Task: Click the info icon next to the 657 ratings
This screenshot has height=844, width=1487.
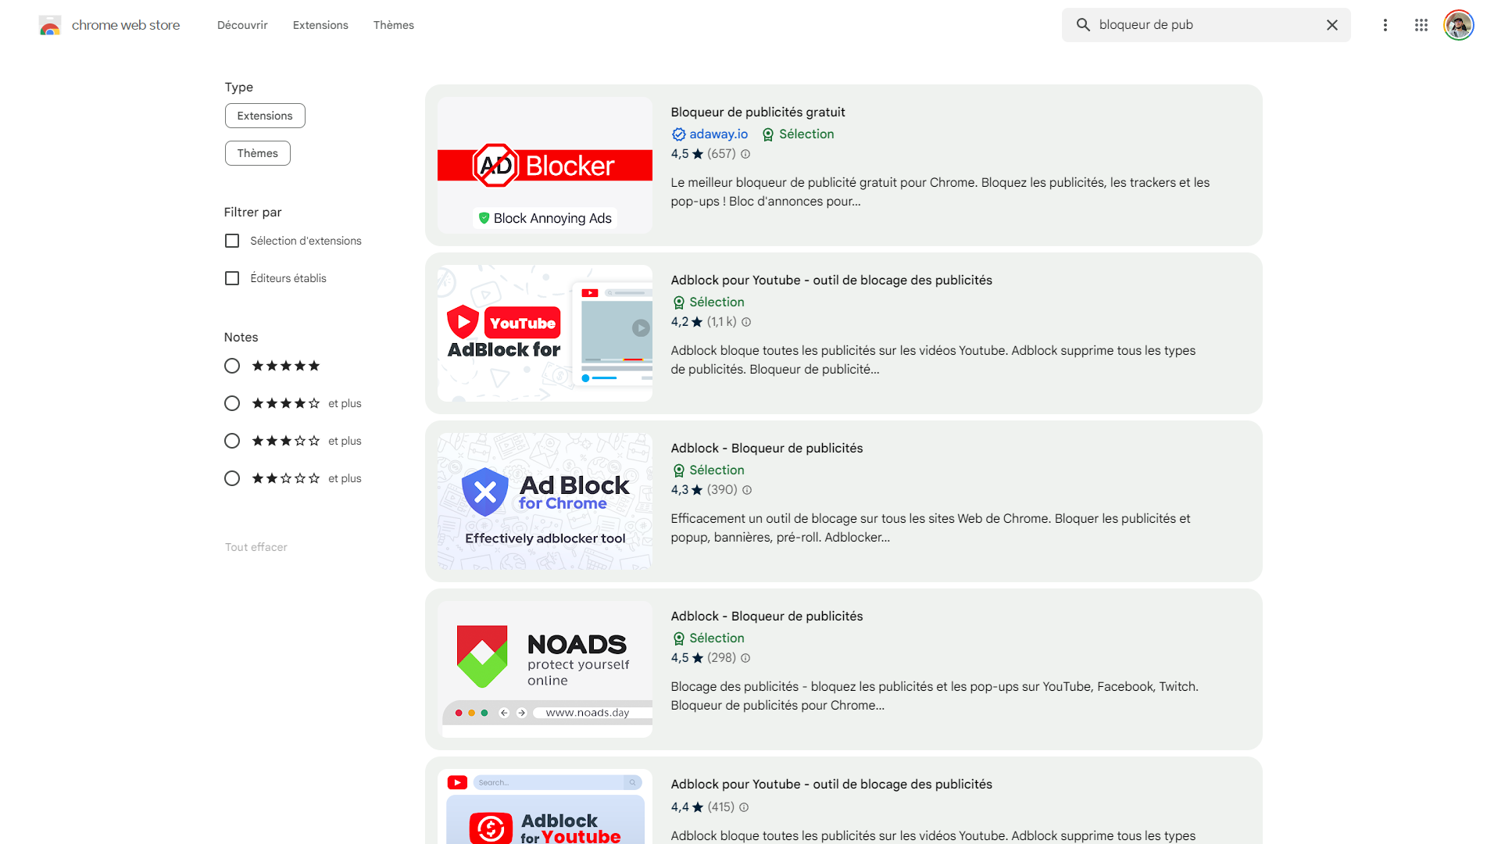Action: point(745,154)
